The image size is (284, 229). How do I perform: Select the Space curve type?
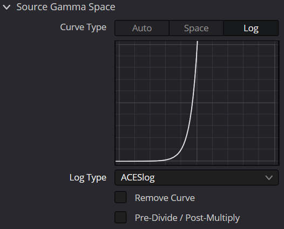click(197, 28)
